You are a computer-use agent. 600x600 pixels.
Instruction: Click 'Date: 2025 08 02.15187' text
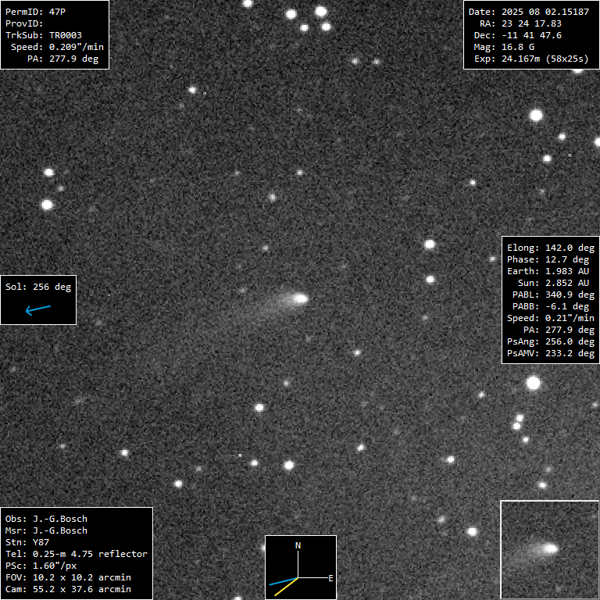(529, 12)
